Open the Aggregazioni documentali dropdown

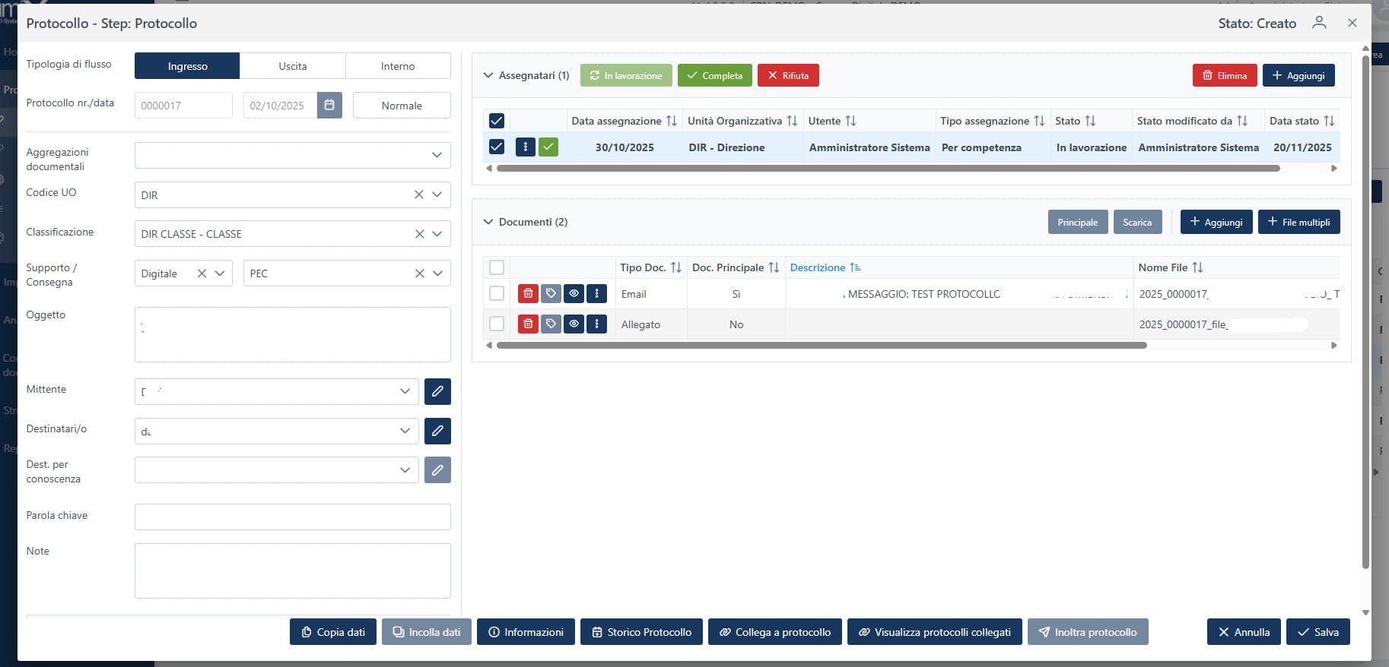click(437, 155)
